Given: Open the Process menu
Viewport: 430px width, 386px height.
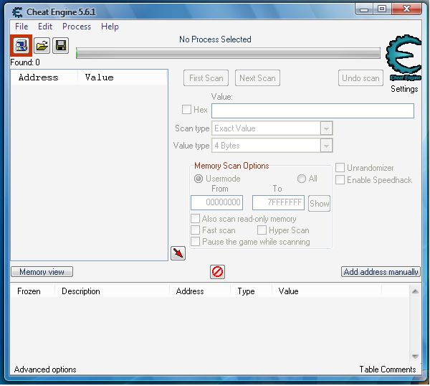Looking at the screenshot, I should click(77, 27).
